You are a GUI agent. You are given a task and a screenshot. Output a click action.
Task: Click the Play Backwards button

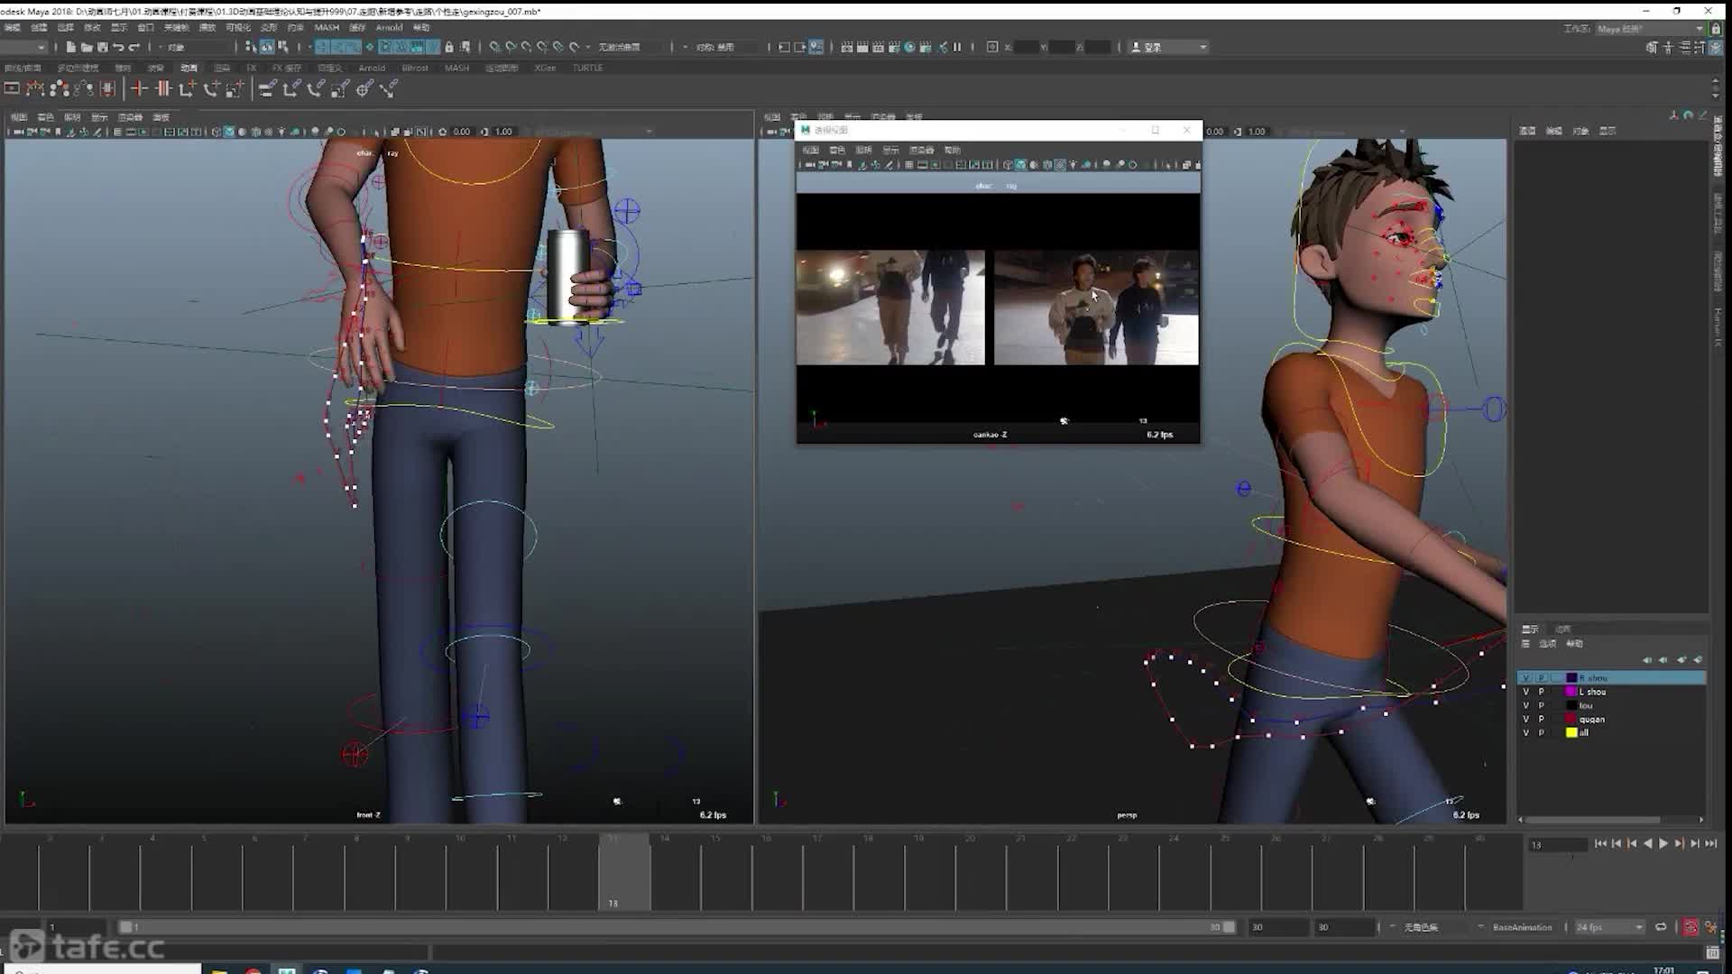[1648, 843]
